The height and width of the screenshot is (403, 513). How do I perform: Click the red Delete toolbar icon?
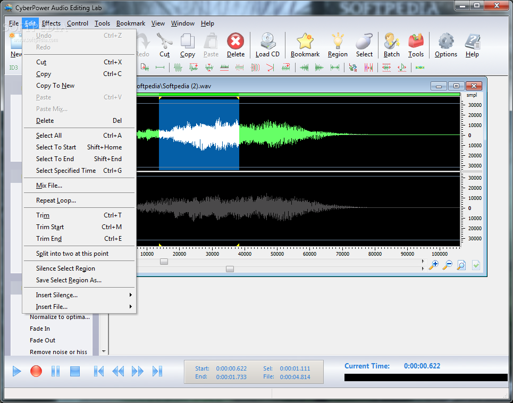236,41
